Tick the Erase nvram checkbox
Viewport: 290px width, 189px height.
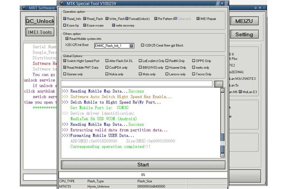pos(85,25)
